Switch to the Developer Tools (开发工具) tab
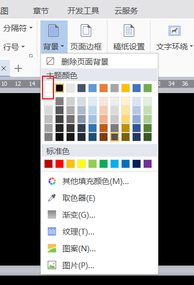The height and width of the screenshot is (285, 194). 83,11
